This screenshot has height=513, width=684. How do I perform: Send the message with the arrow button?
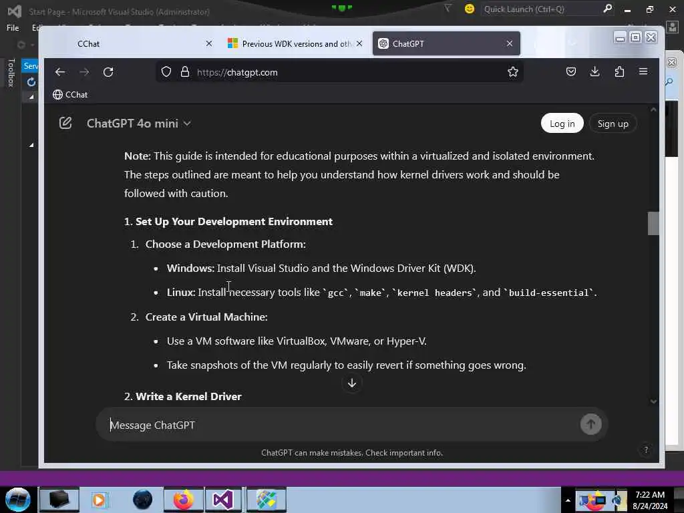[x=590, y=424]
